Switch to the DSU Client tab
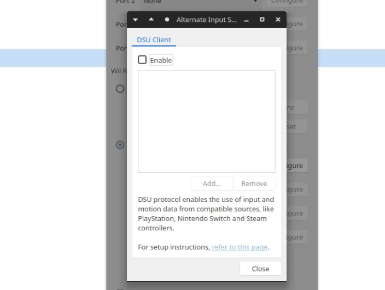Screen dimensions: 385x290 pyautogui.click(x=154, y=40)
